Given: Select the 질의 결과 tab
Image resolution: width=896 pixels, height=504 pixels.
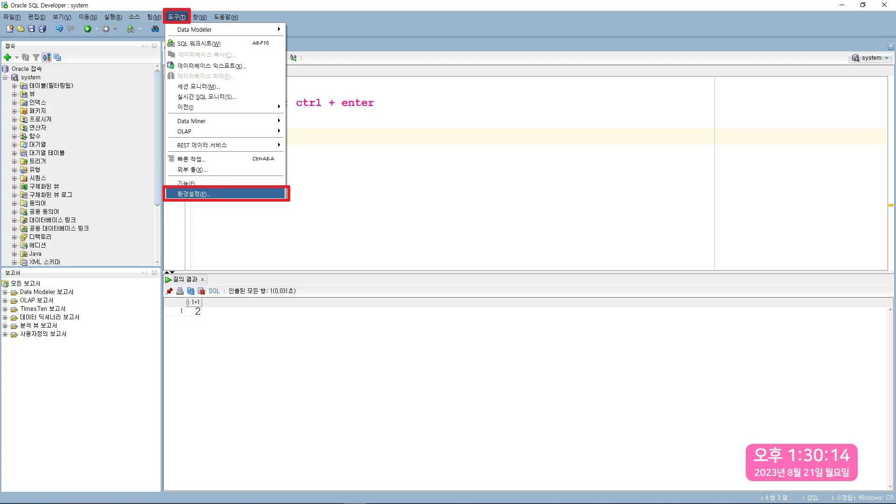Looking at the screenshot, I should point(185,280).
